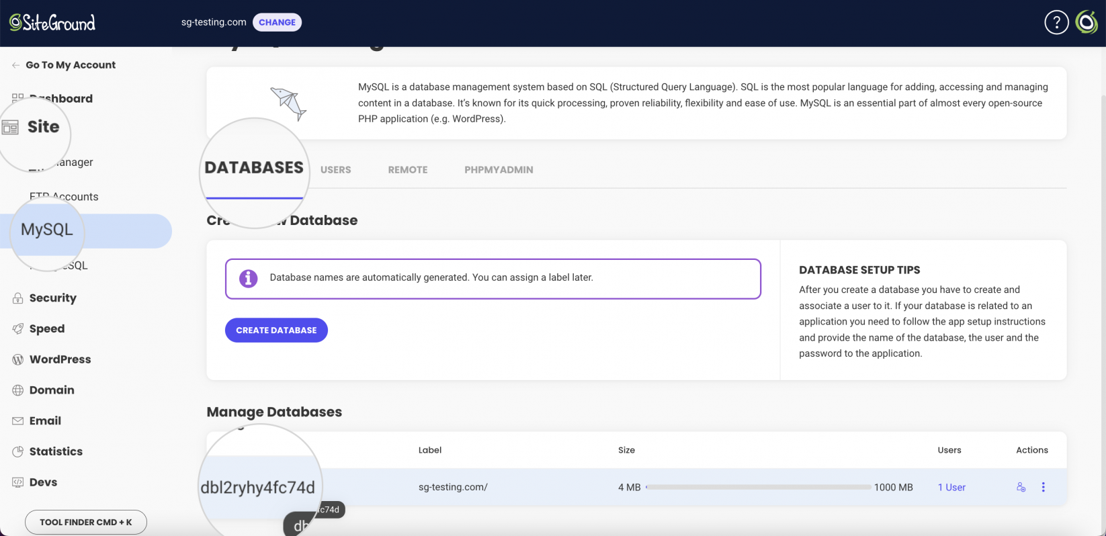Click the database size usage bar

759,488
